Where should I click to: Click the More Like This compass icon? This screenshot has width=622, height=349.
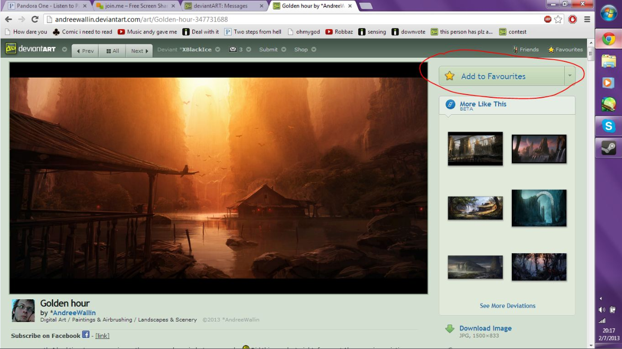(x=450, y=104)
